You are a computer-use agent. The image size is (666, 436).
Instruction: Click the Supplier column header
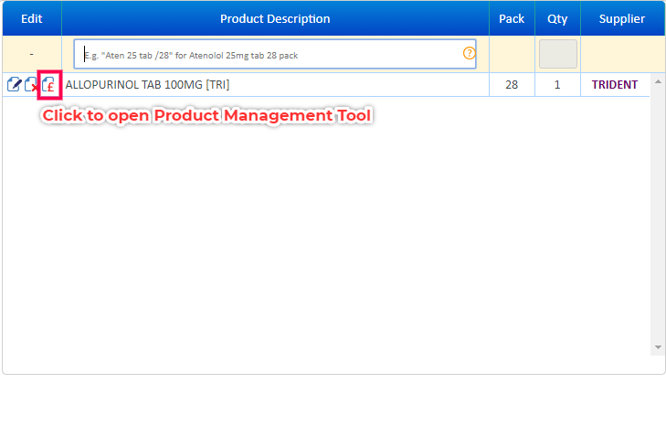coord(621,18)
